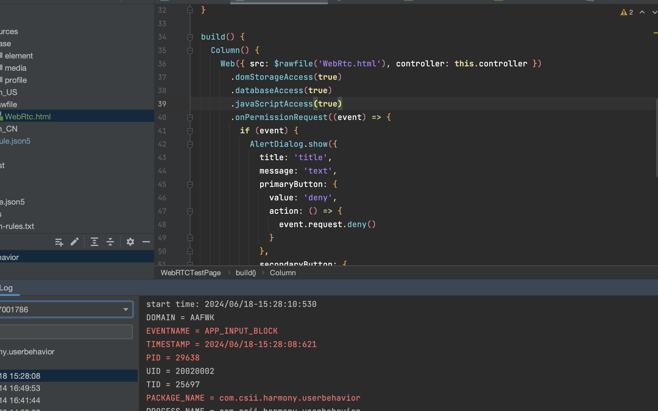This screenshot has width=658, height=411.
Task: Click the Collapse All icon
Action: (x=110, y=242)
